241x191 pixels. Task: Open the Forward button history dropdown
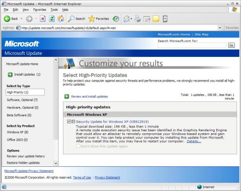tap(36, 19)
